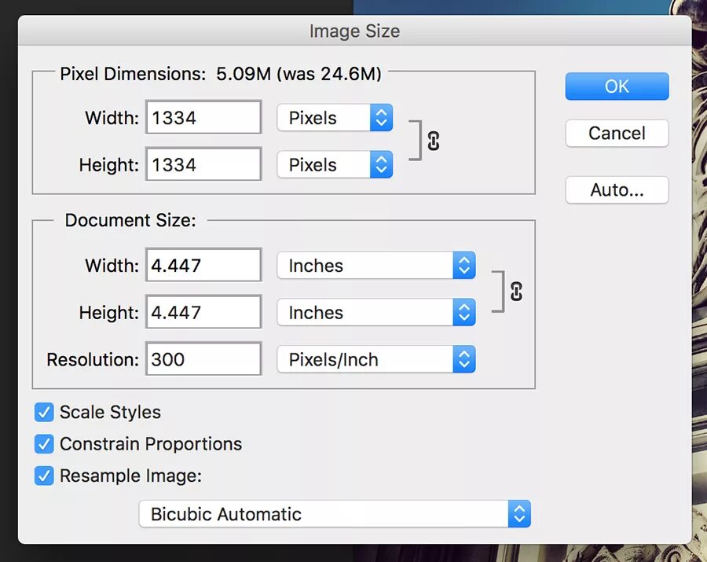Image resolution: width=707 pixels, height=562 pixels.
Task: Select the document Width 4.447 field
Action: [203, 266]
